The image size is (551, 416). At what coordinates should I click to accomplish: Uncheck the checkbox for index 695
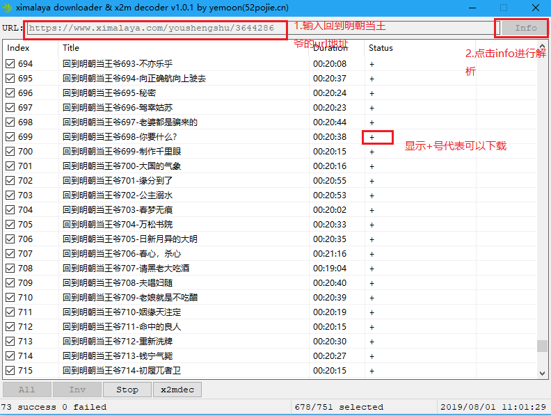point(10,79)
